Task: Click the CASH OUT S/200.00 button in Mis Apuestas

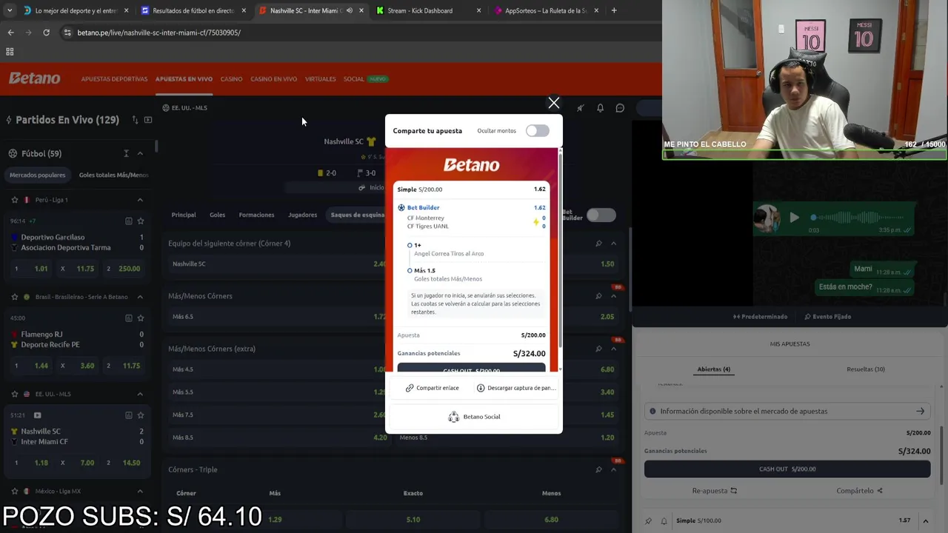Action: pos(787,469)
